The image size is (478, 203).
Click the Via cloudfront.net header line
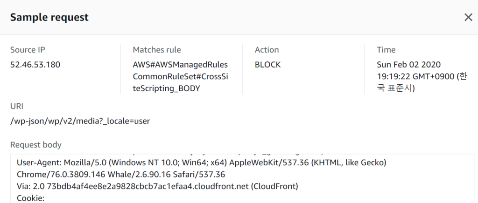tap(157, 187)
